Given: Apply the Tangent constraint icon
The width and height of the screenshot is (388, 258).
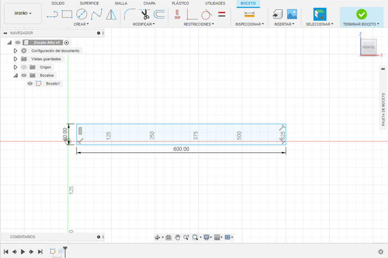Looking at the screenshot, I should tap(206, 15).
